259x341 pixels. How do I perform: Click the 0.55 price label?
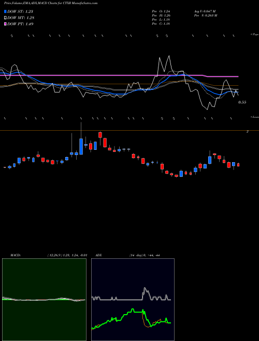coord(242,102)
